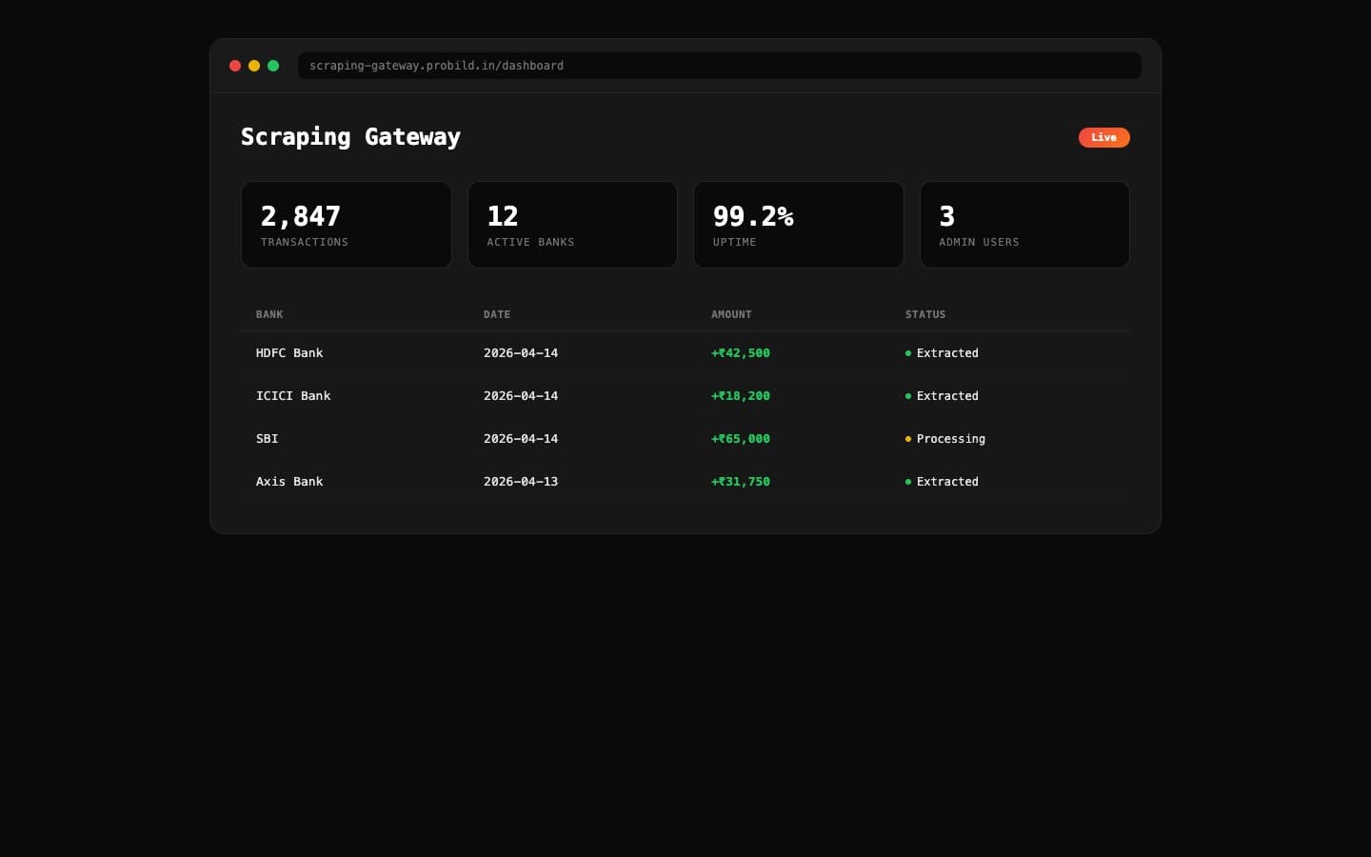This screenshot has width=1371, height=857.
Task: Sort by the Amount column header
Action: (731, 314)
